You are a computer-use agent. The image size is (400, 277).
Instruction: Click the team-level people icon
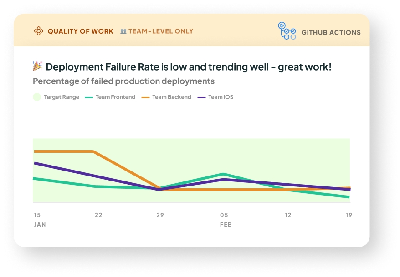pos(123,31)
